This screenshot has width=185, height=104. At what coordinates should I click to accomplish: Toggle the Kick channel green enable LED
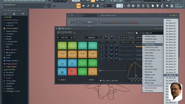click(69, 22)
